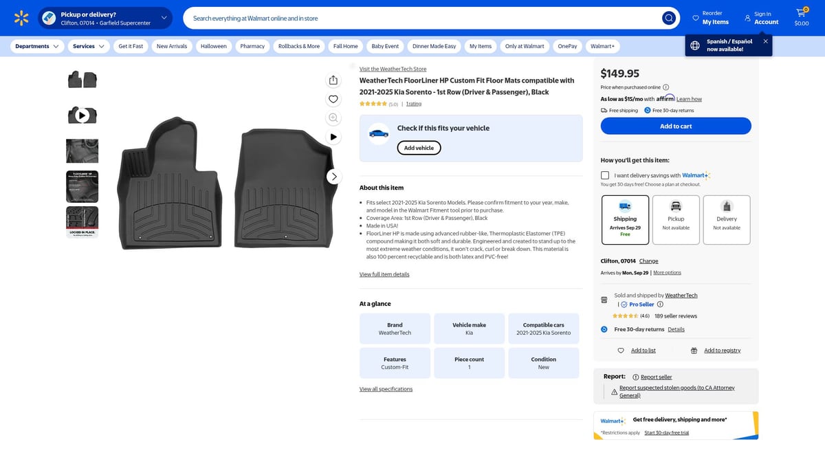Visit the WeatherTech Store link
Screen dimensions: 825x464
[x=393, y=69]
